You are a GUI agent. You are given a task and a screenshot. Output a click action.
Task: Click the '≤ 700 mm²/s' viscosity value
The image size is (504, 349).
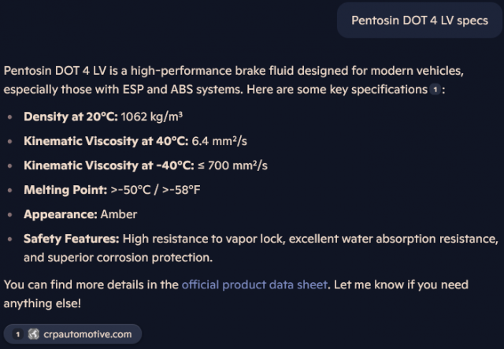point(232,165)
